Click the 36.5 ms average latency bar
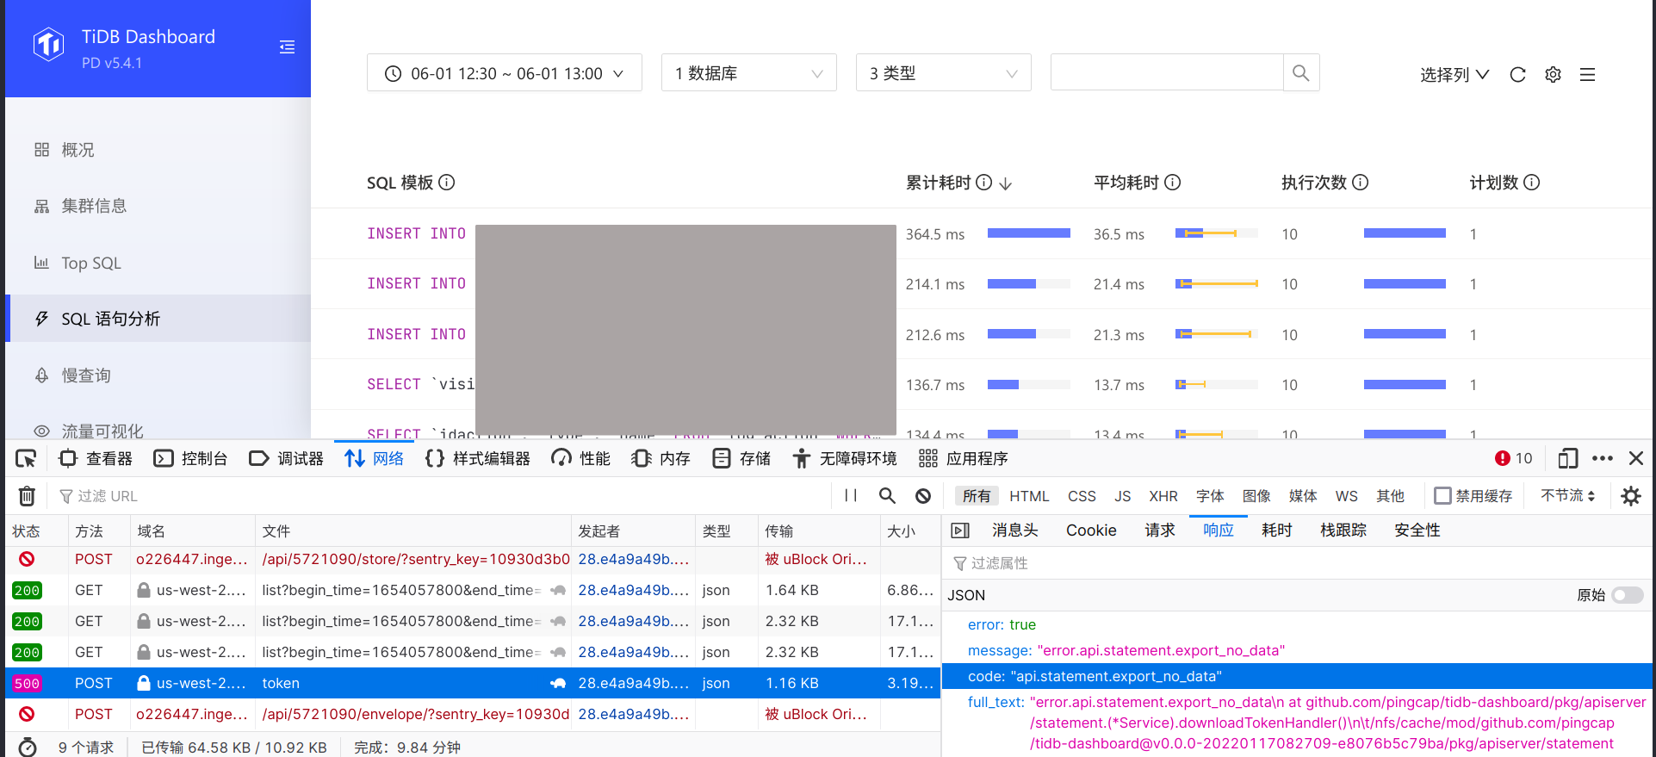 pos(1217,233)
